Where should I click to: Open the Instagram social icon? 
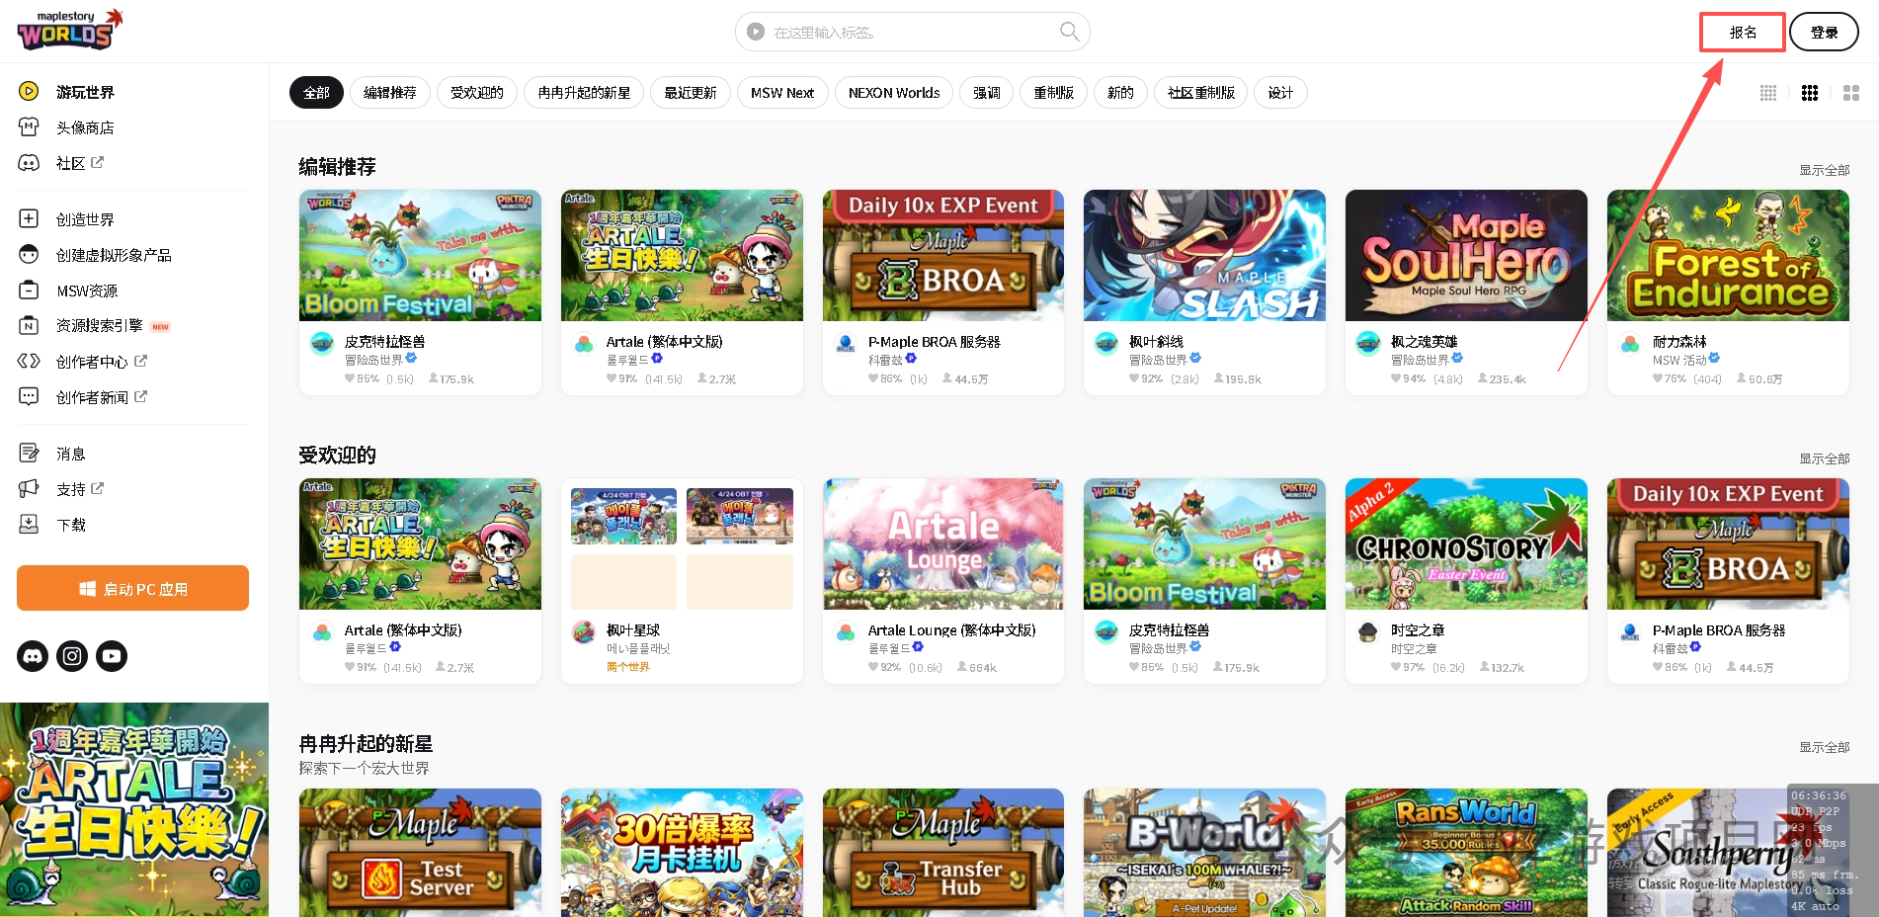(x=72, y=656)
